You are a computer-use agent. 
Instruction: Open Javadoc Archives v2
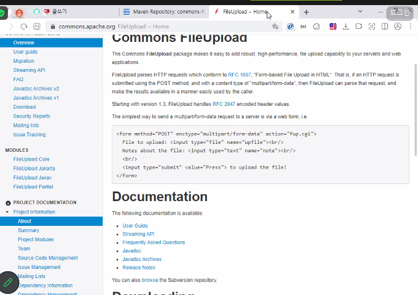click(36, 89)
